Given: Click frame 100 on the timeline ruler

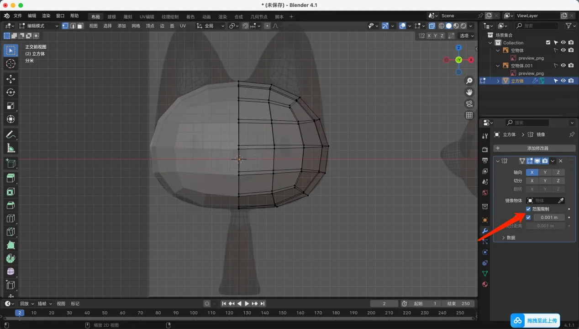Looking at the screenshot, I should click(x=194, y=313).
